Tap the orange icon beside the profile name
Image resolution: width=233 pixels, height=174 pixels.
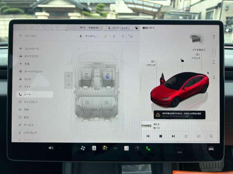106,36
